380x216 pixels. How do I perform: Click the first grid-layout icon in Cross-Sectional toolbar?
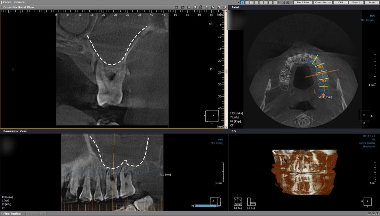coord(176,7)
